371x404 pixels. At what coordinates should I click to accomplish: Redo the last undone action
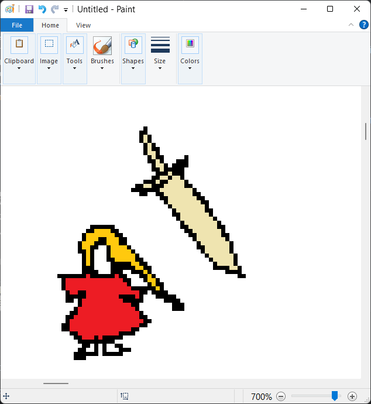coord(54,9)
